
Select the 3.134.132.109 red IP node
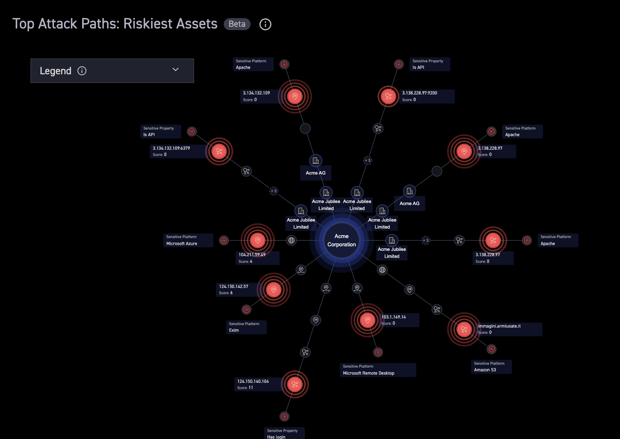[295, 96]
